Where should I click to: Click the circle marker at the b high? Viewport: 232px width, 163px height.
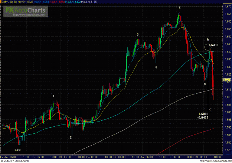pos(208,47)
